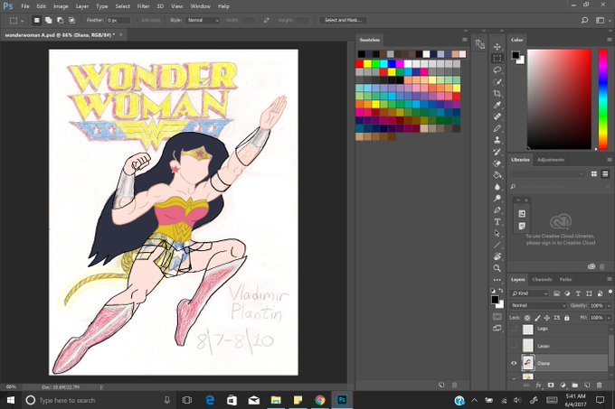Toggle lock transparent pixels
Screen dimensions: 615x409
tap(527, 318)
